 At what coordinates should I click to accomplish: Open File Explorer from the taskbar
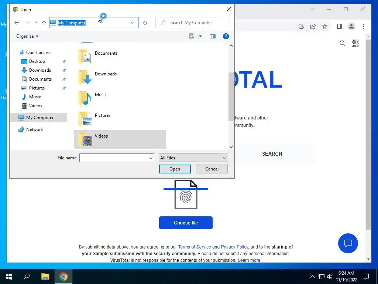coord(45,277)
